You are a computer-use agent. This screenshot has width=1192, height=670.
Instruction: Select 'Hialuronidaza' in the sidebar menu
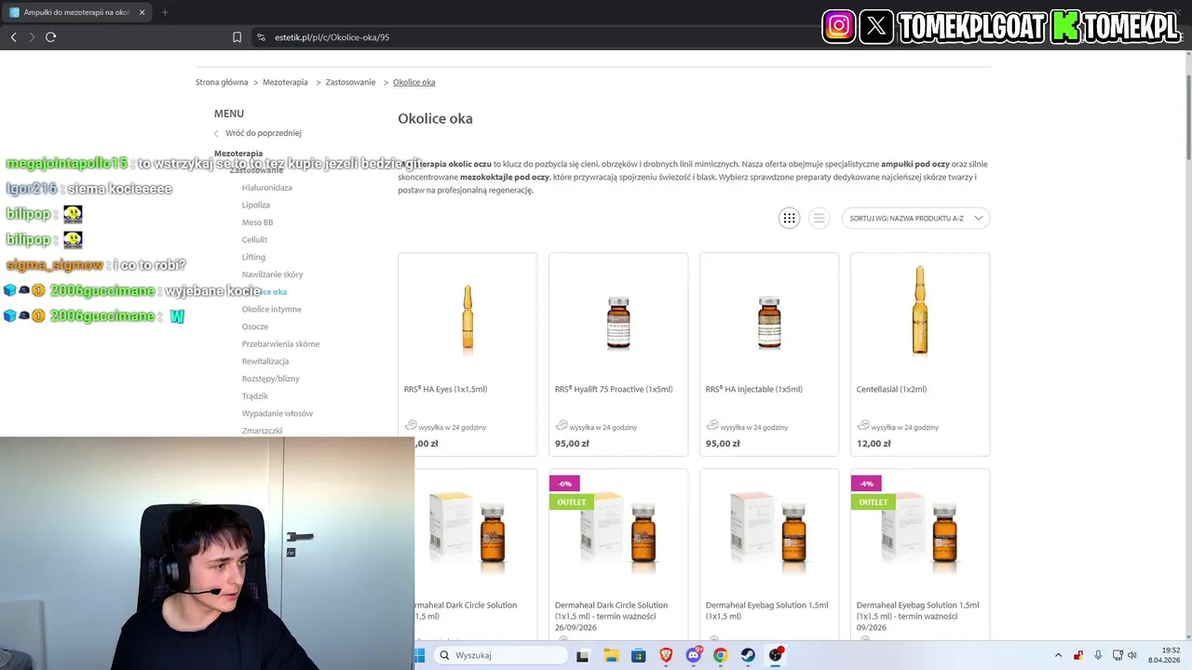click(267, 188)
